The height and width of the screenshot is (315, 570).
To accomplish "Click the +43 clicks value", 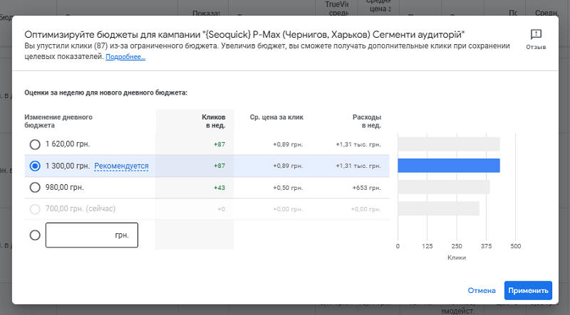I will click(x=219, y=188).
